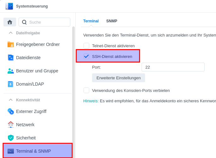The image size is (216, 158).
Task: Select the Netzwerk house icon
Action: [11, 125]
